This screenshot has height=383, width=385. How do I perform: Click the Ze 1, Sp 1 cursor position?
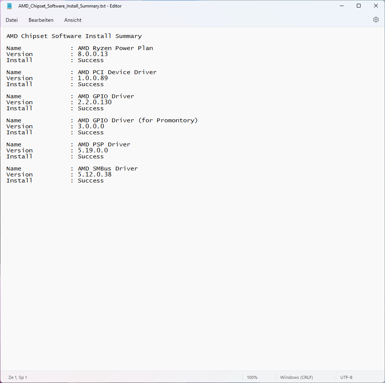tap(18, 377)
